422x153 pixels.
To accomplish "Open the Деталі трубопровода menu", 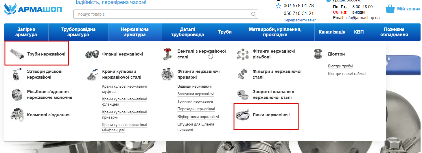I will [188, 32].
